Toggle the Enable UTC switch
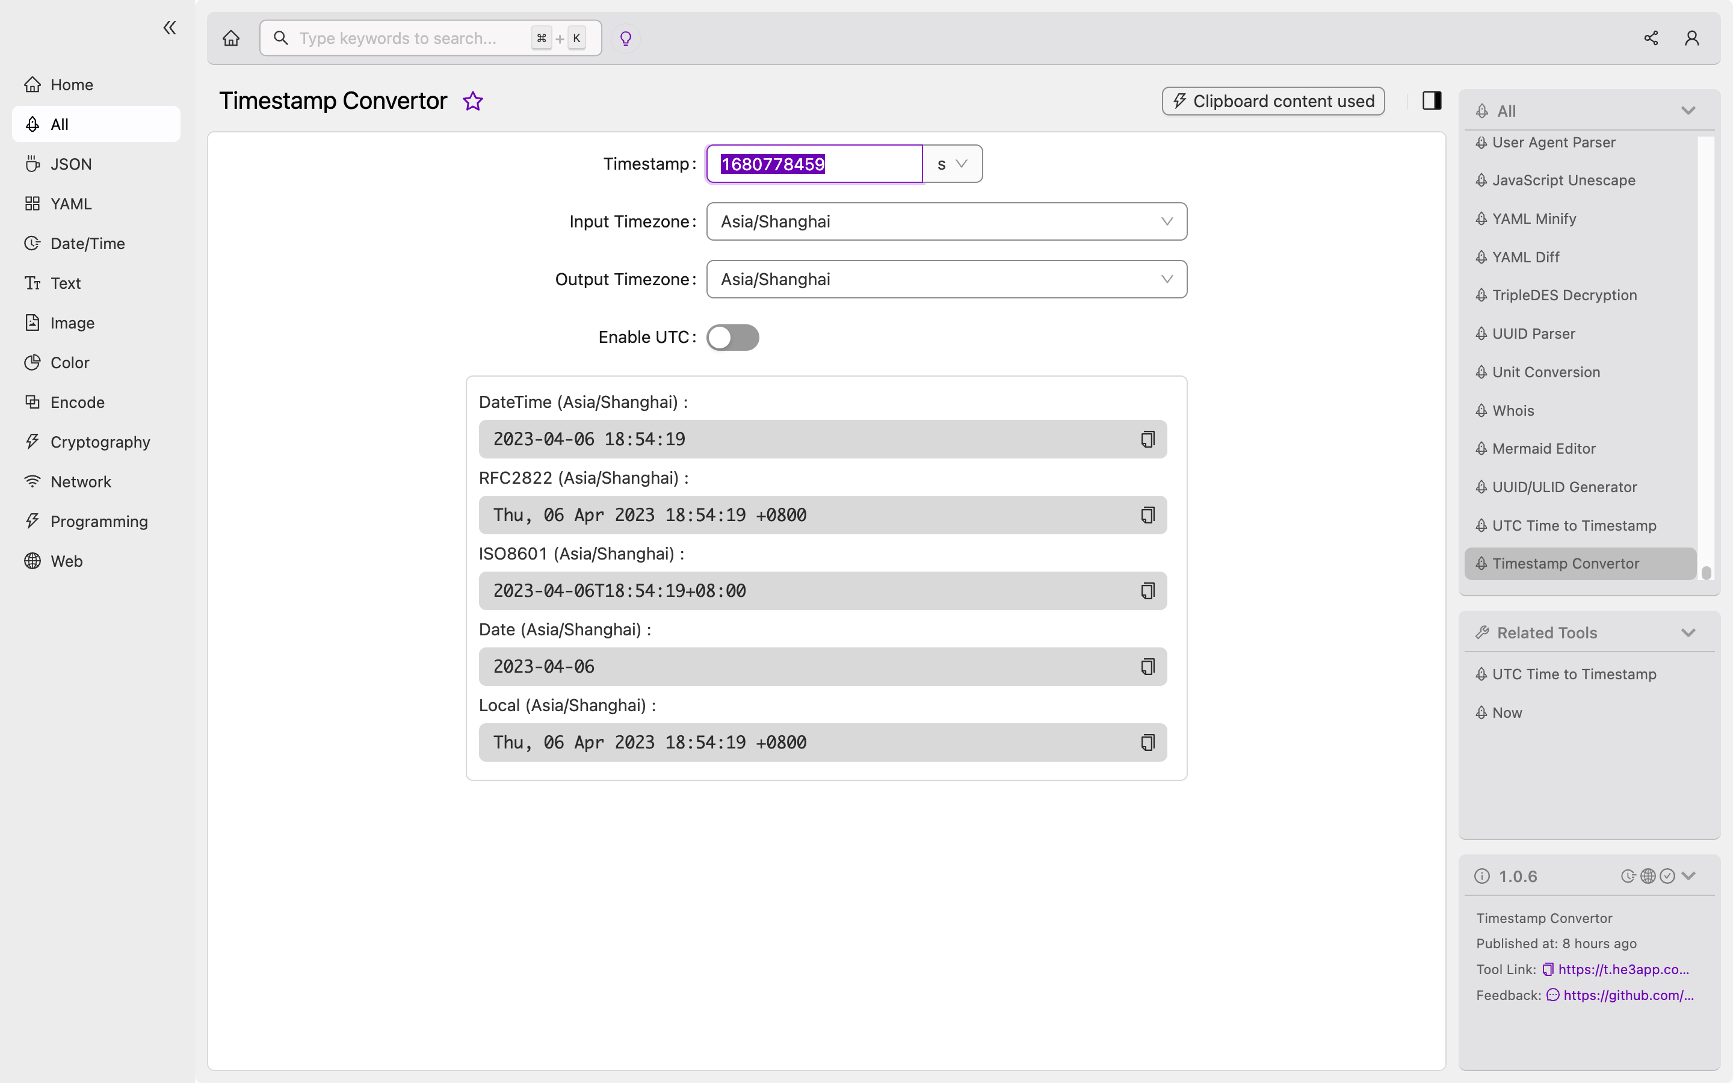This screenshot has width=1733, height=1083. [732, 337]
